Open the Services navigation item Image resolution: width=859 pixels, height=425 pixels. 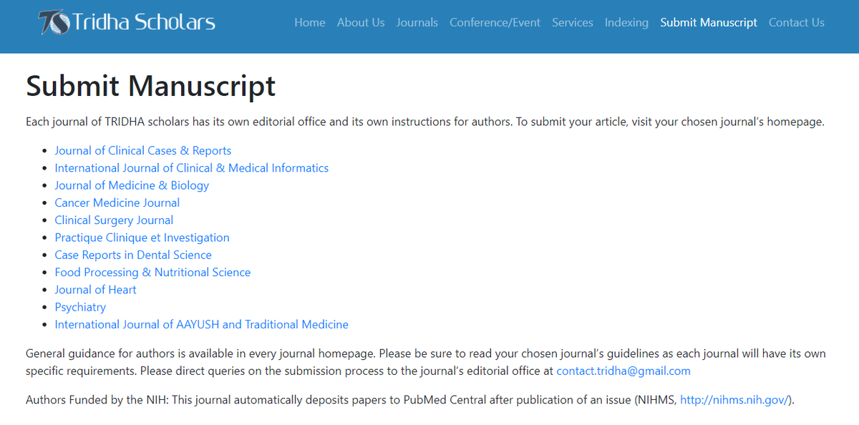coord(573,22)
